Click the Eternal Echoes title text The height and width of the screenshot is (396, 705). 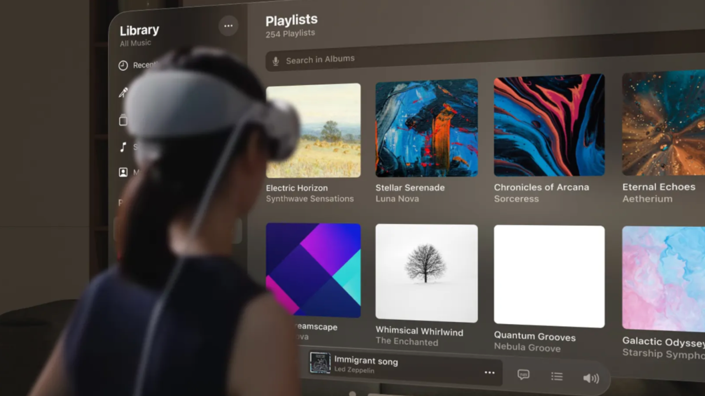click(x=659, y=187)
